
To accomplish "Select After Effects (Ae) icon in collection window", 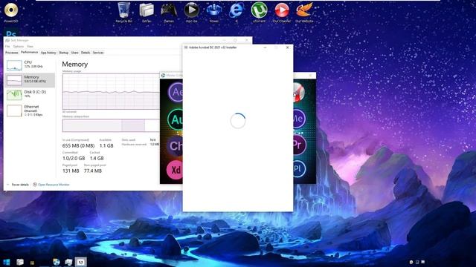I will tap(176, 92).
